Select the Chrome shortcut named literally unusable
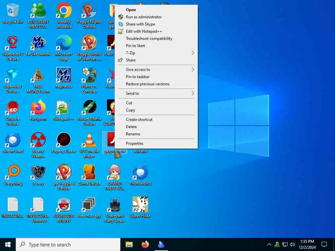 pyautogui.click(x=64, y=16)
